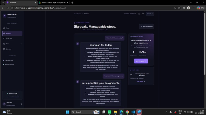This screenshot has height=115, width=206.
Task: Click the 'What should I focus on today?' message
Action: click(x=115, y=38)
